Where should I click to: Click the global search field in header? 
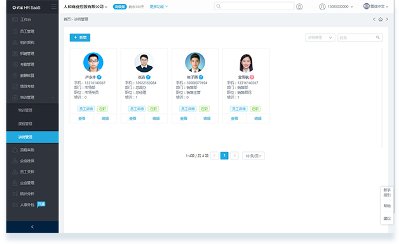tap(254, 6)
